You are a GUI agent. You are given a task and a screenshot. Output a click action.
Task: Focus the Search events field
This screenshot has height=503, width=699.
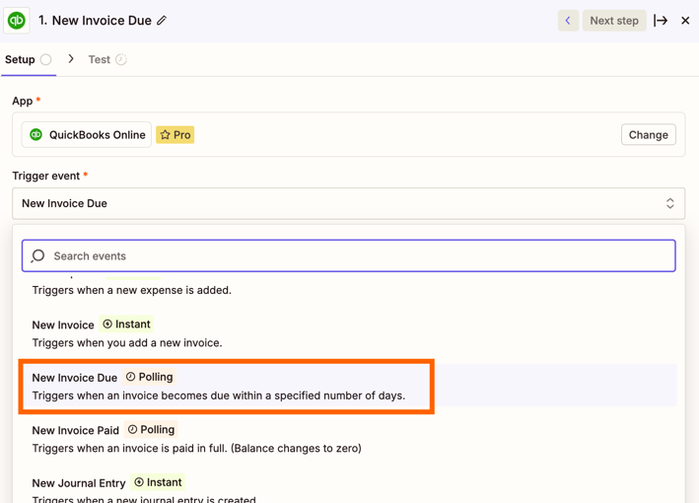click(x=349, y=256)
